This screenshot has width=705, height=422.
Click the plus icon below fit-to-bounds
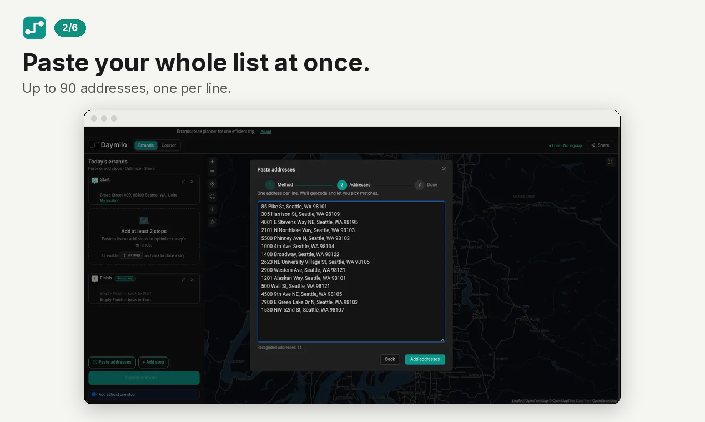(x=212, y=209)
